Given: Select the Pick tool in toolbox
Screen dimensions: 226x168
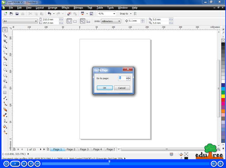Looking at the screenshot, I should coord(5,30).
